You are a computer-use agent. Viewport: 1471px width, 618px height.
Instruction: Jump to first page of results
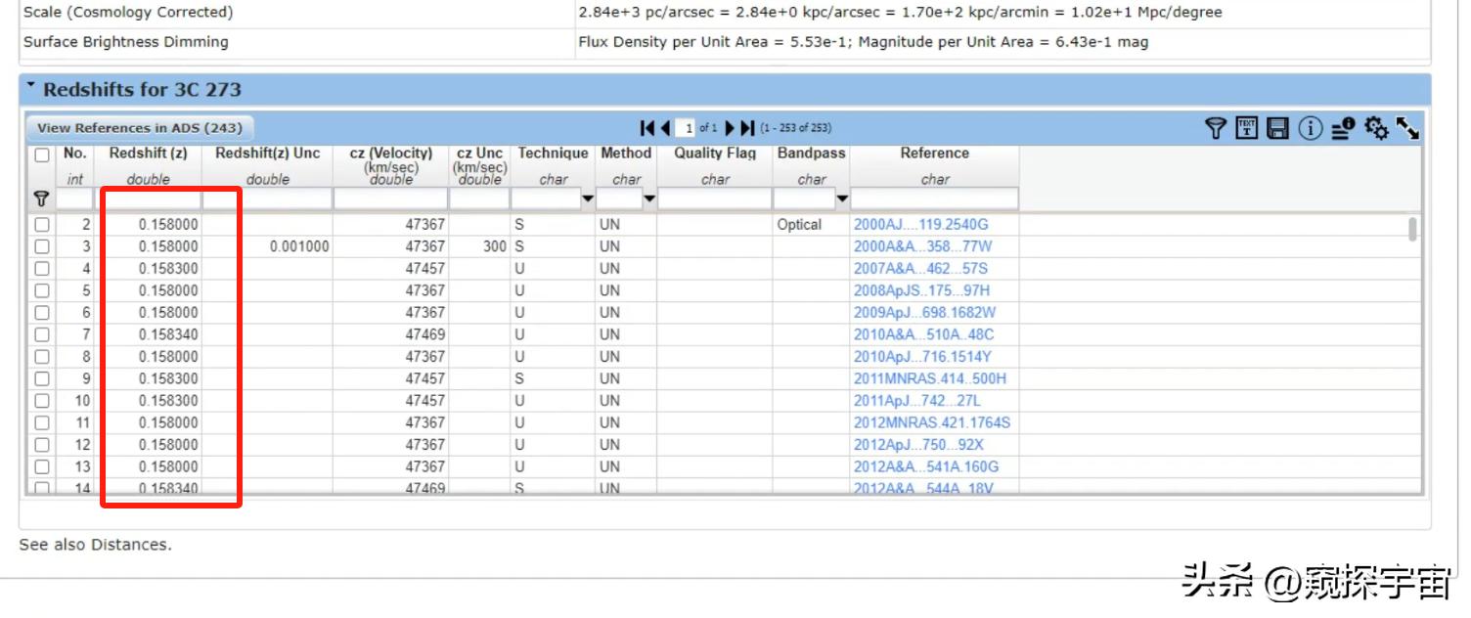coord(646,128)
